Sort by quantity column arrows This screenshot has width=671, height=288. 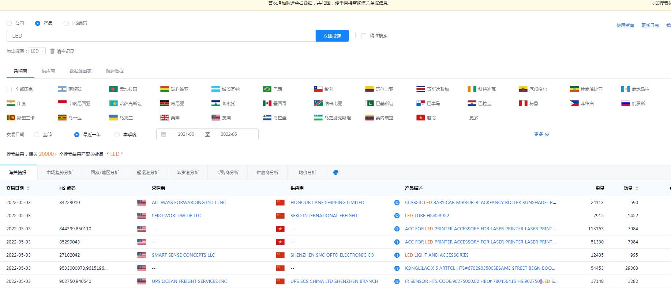637,188
